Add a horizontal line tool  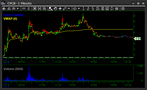24,8
